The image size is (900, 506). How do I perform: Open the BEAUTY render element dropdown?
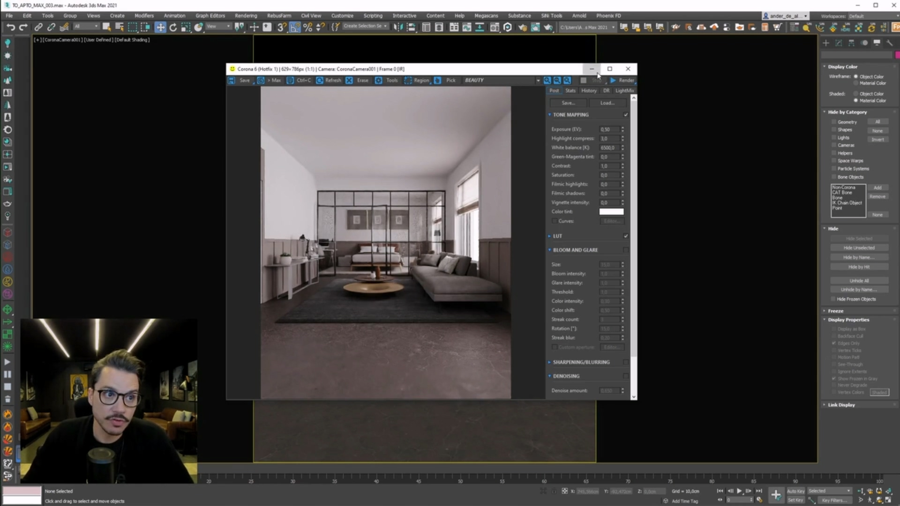click(x=538, y=81)
